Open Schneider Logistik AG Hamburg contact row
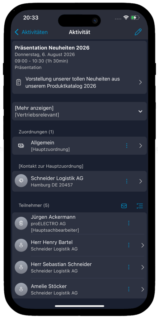The height and width of the screenshot is (318, 158). 79,181
